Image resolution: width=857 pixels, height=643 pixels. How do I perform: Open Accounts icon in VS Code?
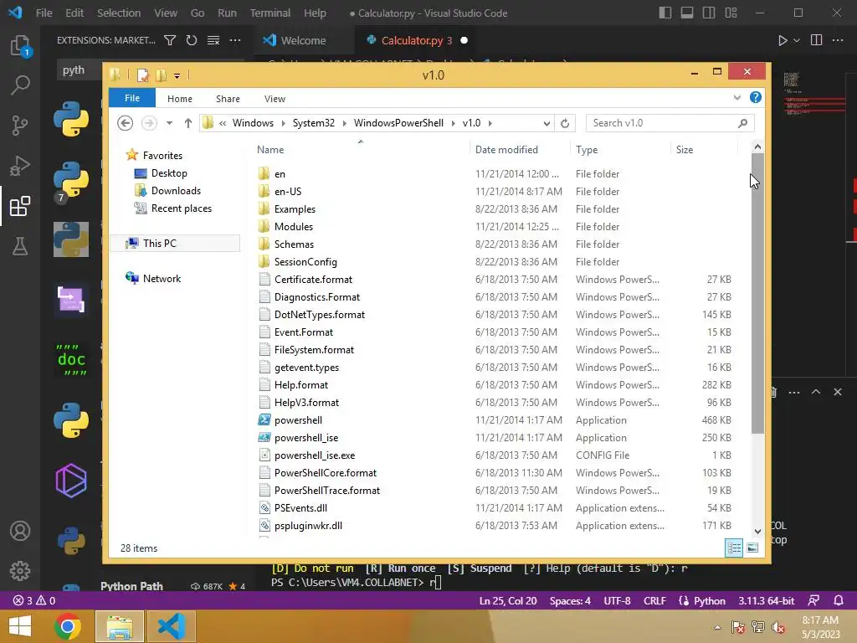coord(20,531)
